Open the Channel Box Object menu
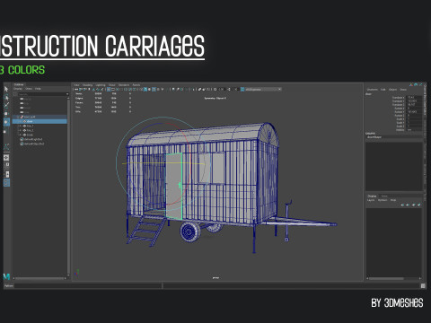Viewport: 431px width, 323px height. click(392, 90)
